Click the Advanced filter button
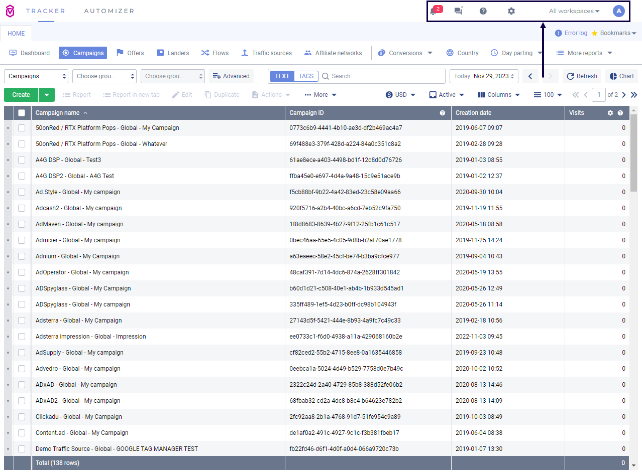Viewport: 642px width, 474px height. click(x=231, y=76)
